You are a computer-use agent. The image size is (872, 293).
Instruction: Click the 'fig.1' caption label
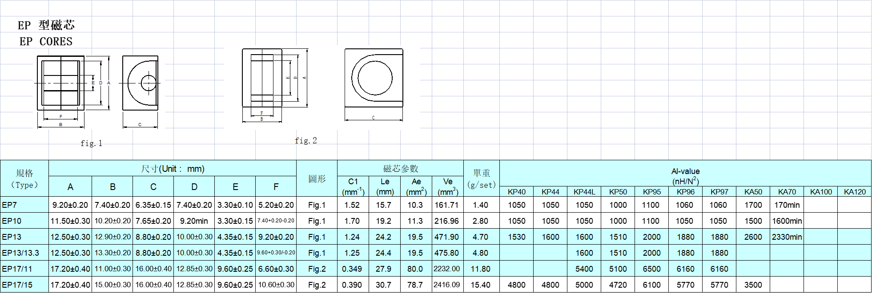click(x=91, y=143)
